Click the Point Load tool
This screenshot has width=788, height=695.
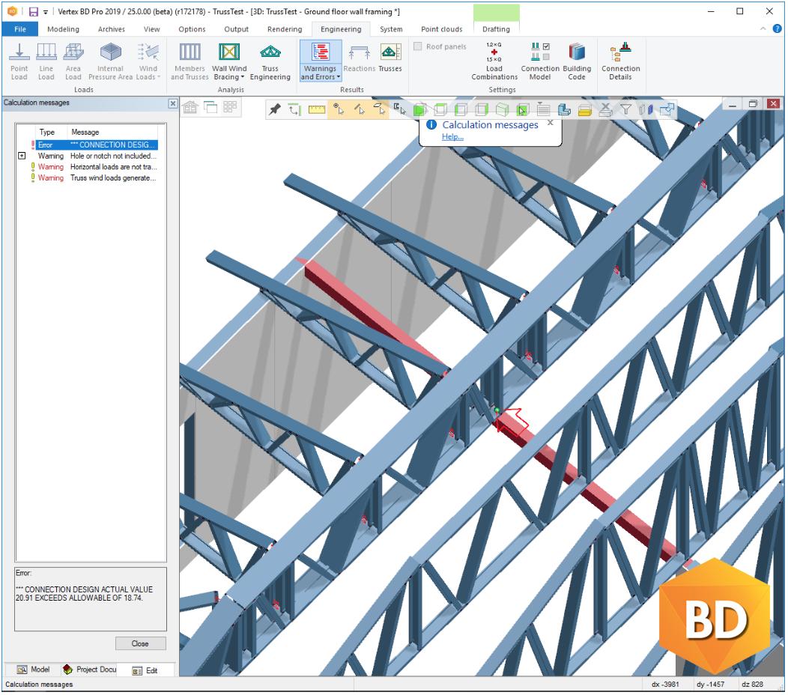pos(19,61)
